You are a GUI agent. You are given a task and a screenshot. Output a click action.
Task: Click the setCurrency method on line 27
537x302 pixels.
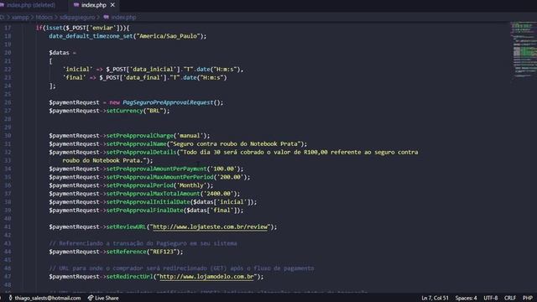tap(125, 111)
